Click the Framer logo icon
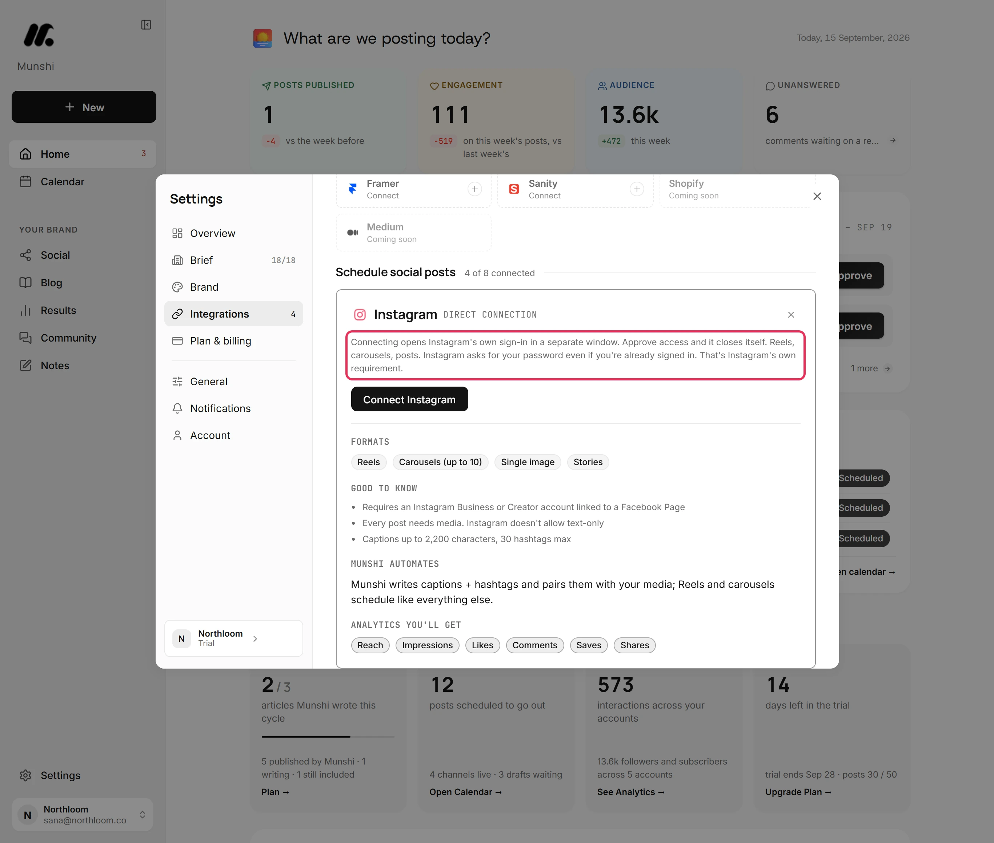 [353, 189]
